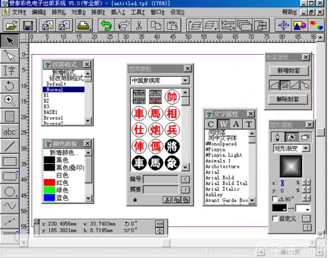Open the 矩形渐变 gradient type dropdown

[x=306, y=149]
